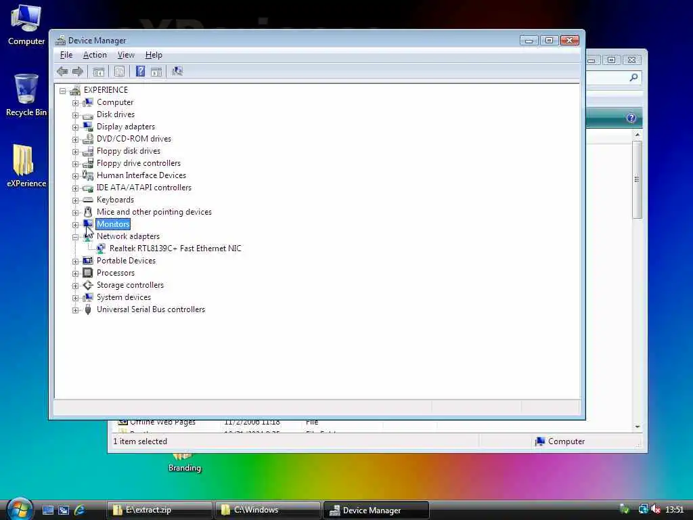Click the Disk drives device icon
Screen dimensions: 693x520
click(88, 115)
